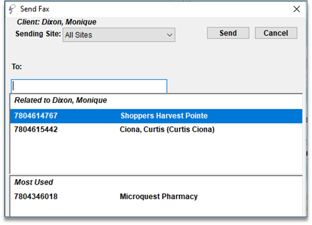Click fax number 7804615442

click(36, 130)
